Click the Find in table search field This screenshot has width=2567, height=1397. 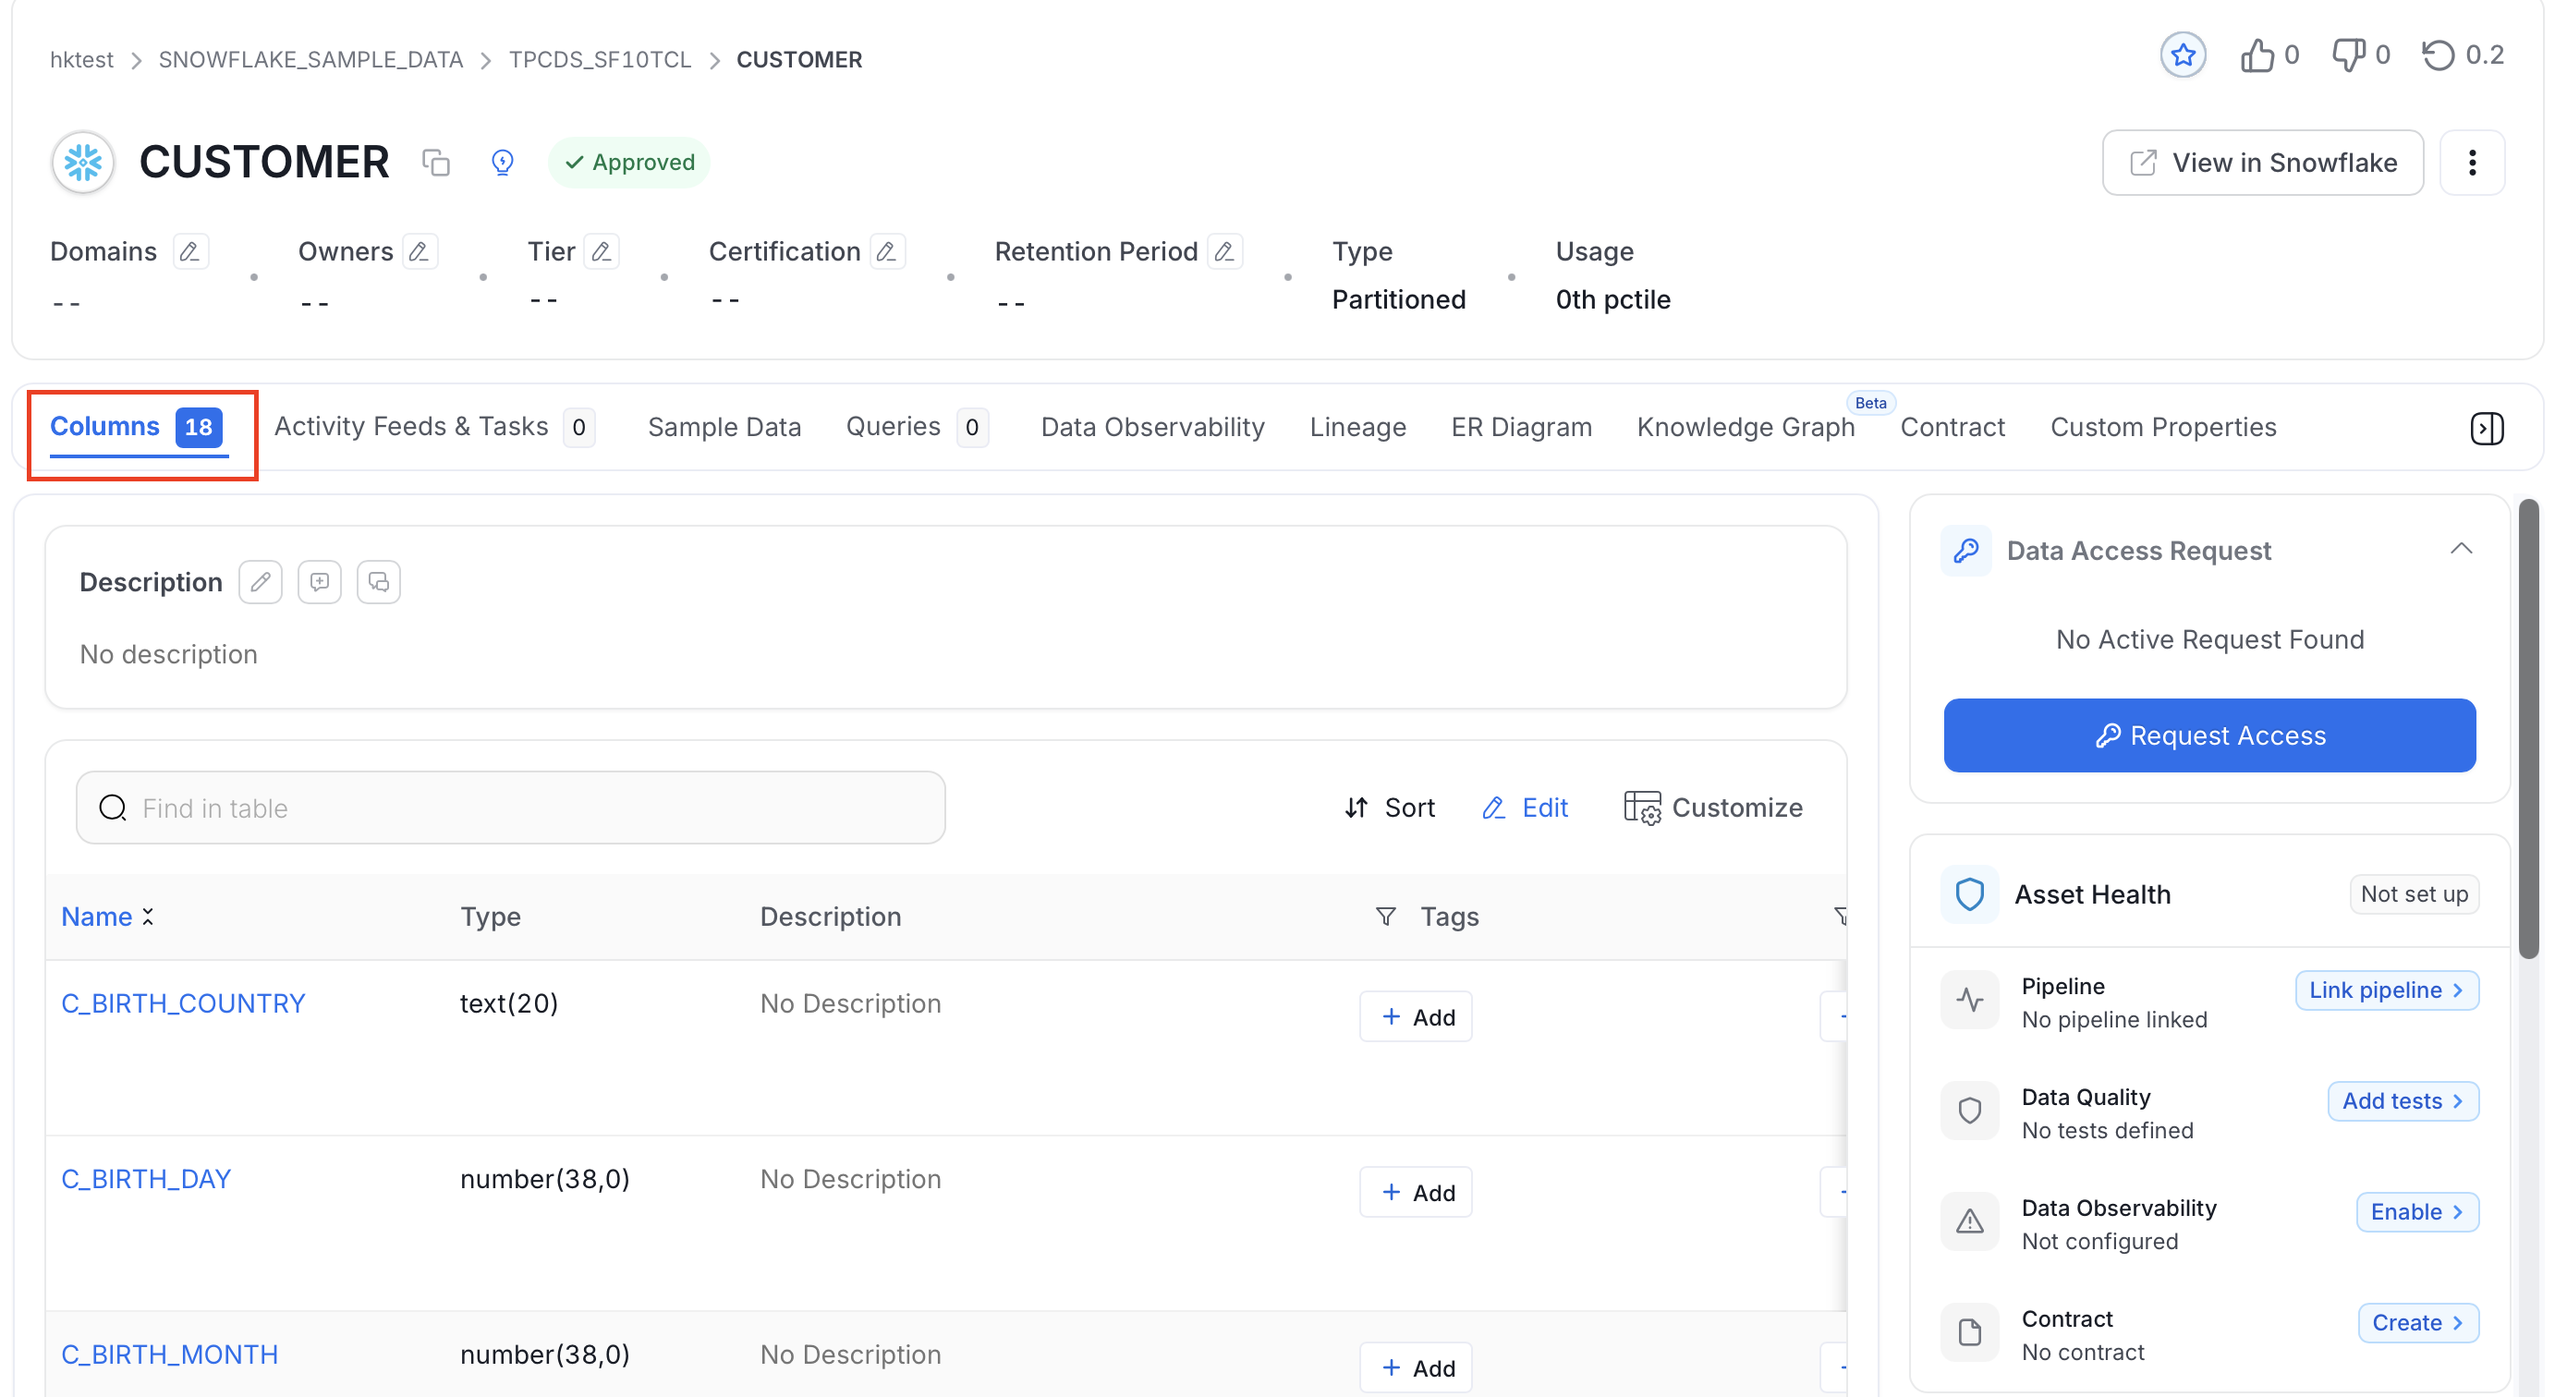pos(510,808)
